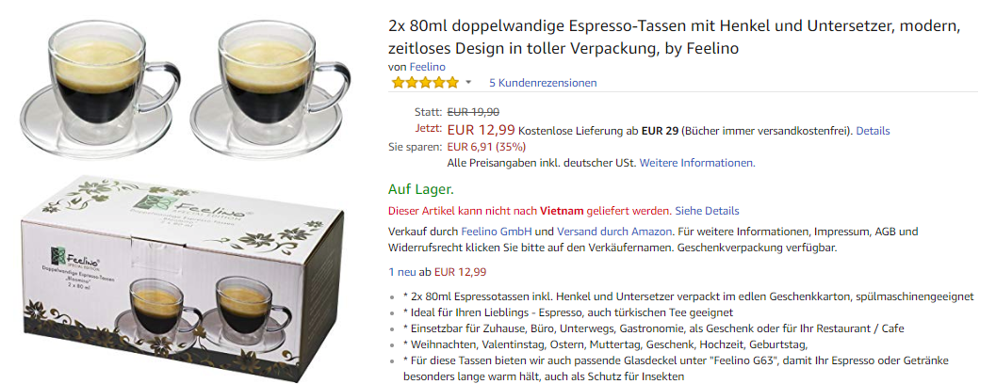996x384 pixels.
Task: Open the Feelino brand link under title
Action: tap(428, 67)
